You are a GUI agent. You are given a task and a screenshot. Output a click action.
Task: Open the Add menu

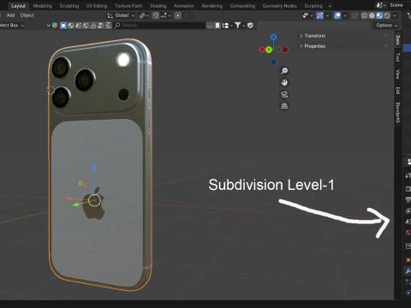coord(10,15)
